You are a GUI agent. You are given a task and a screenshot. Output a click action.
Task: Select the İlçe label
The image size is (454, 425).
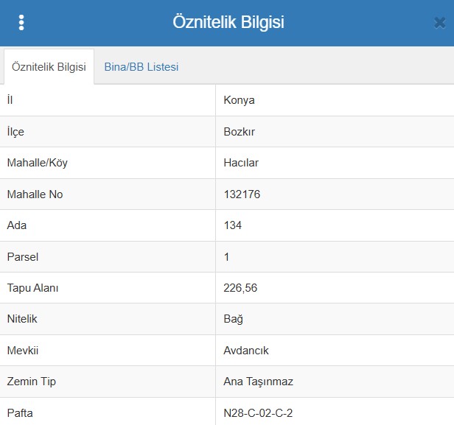(15, 132)
